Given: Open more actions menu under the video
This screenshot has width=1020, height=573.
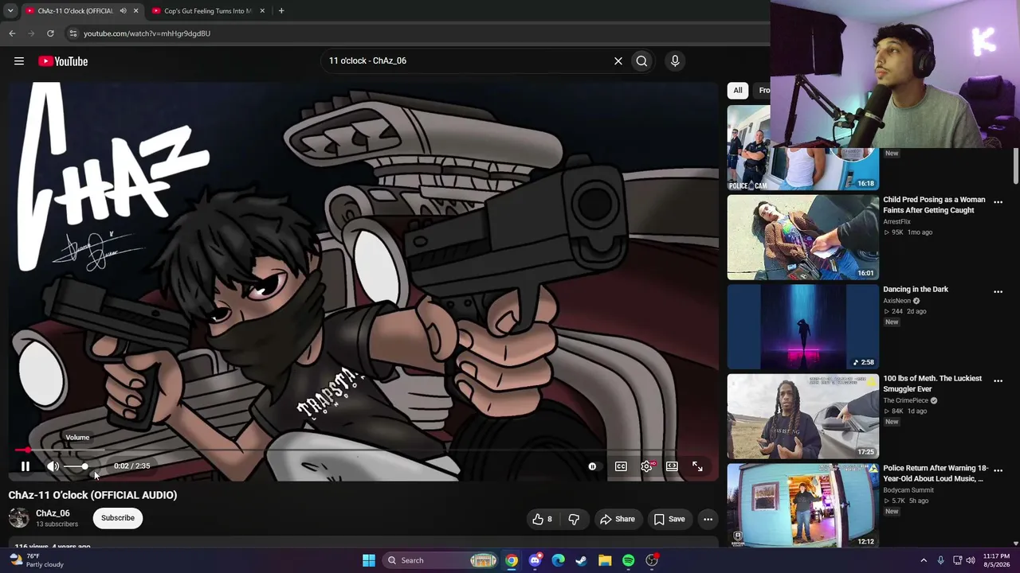Looking at the screenshot, I should pyautogui.click(x=708, y=519).
